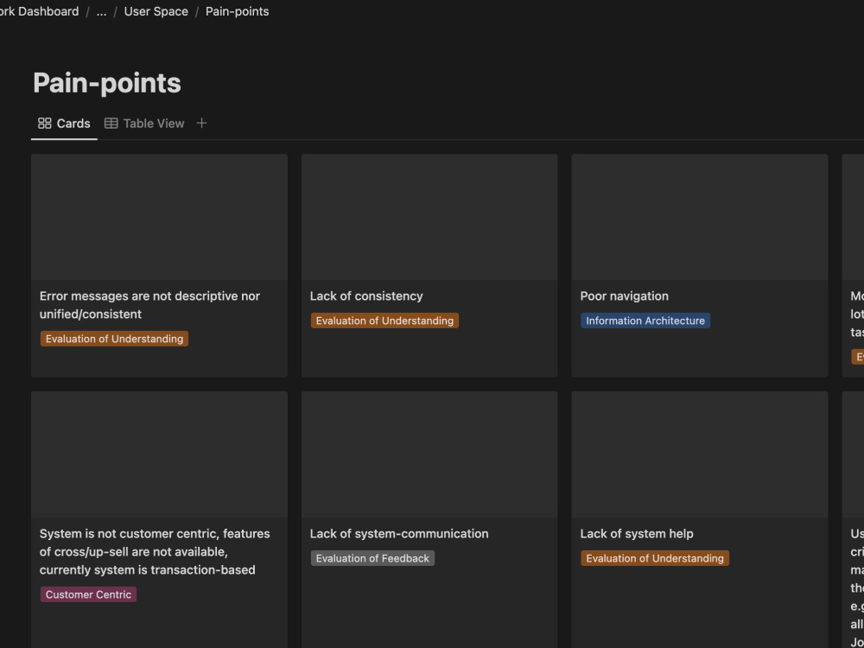
Task: Click the cover area of the Lack of system help card
Action: tap(699, 454)
